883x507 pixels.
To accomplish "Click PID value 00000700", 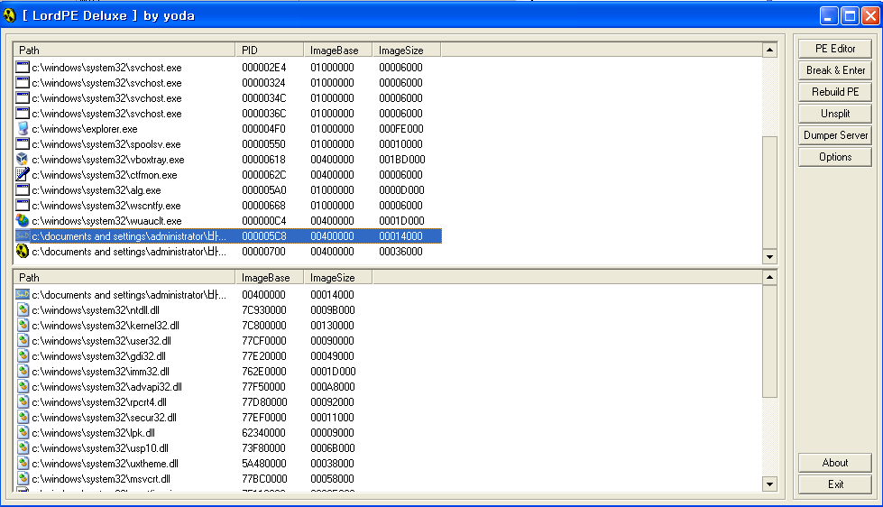I will click(x=264, y=252).
